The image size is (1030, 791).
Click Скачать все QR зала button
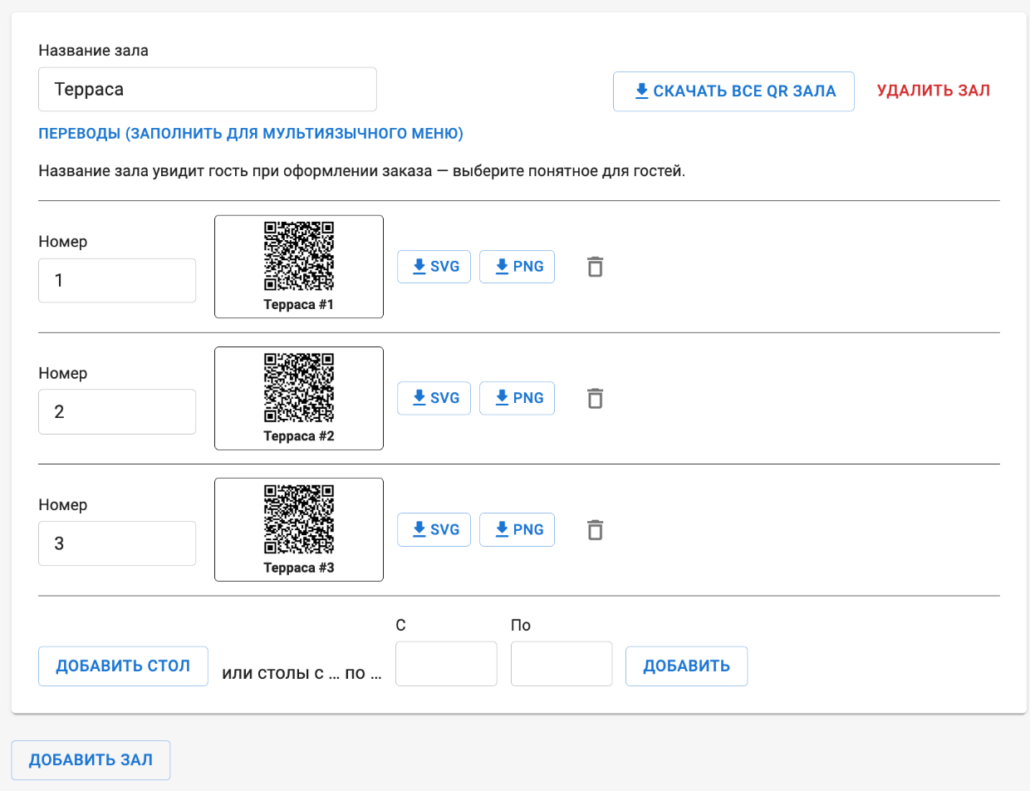click(x=734, y=91)
